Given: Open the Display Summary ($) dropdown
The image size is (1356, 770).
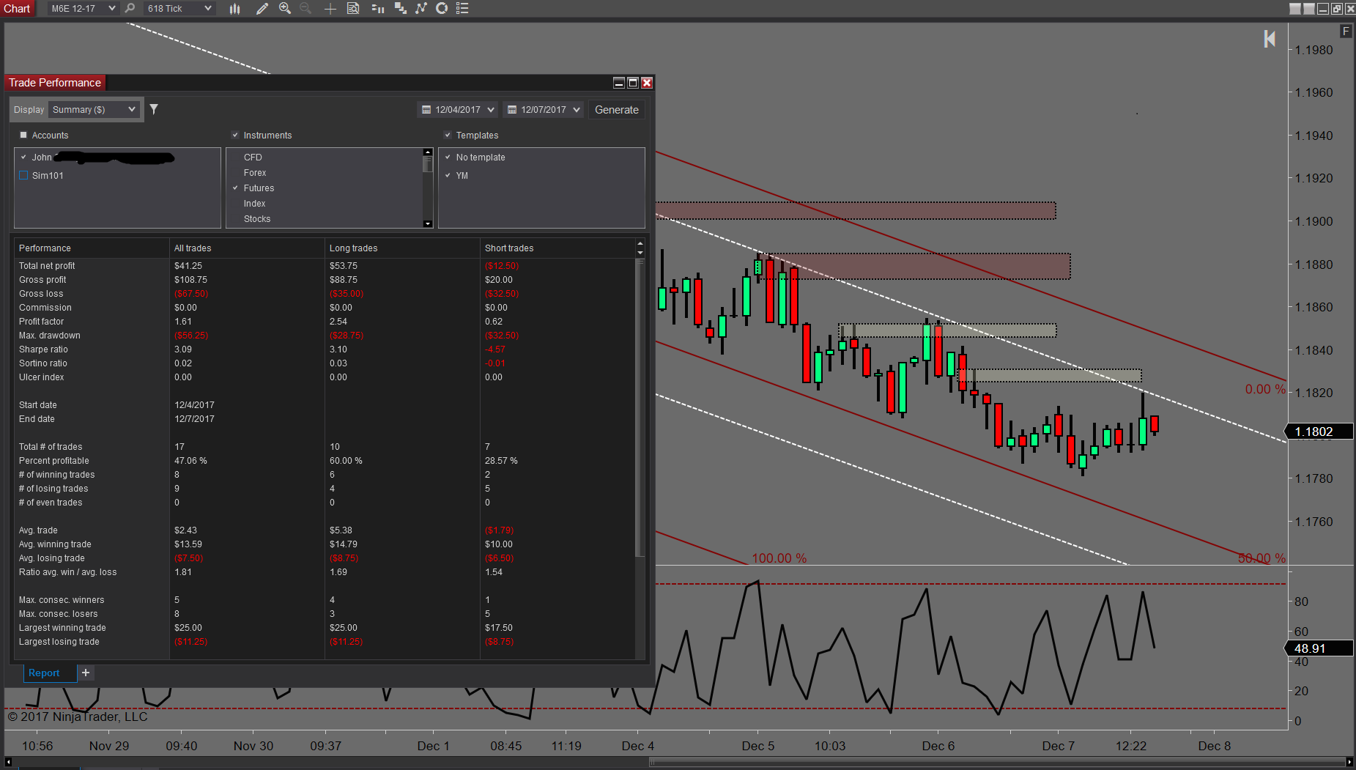Looking at the screenshot, I should pos(94,109).
